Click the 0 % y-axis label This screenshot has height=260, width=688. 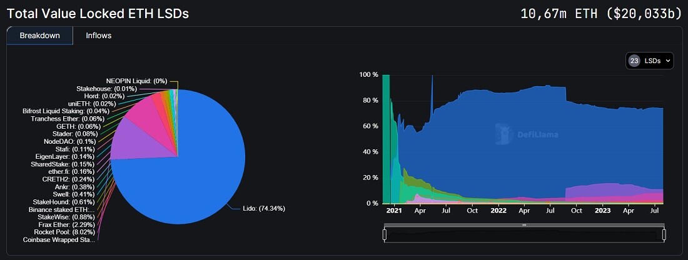tap(372, 204)
